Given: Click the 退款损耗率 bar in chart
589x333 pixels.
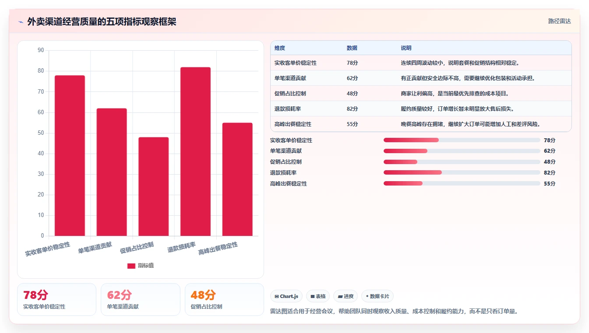Looking at the screenshot, I should 195,151.
